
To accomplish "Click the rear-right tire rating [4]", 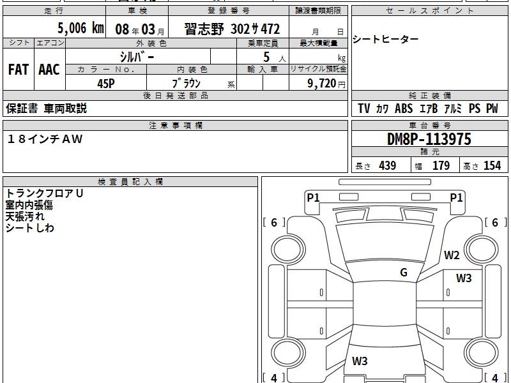I will pos(495,378).
